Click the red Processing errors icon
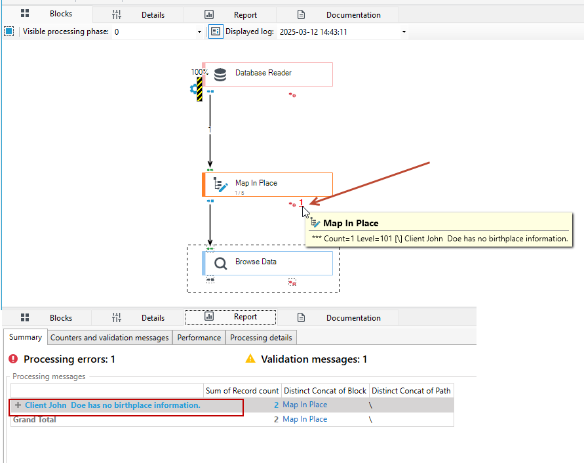Screen dimensions: 584x463 pos(13,359)
